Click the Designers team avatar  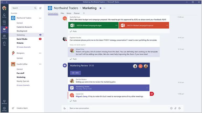pyautogui.click(x=13, y=53)
